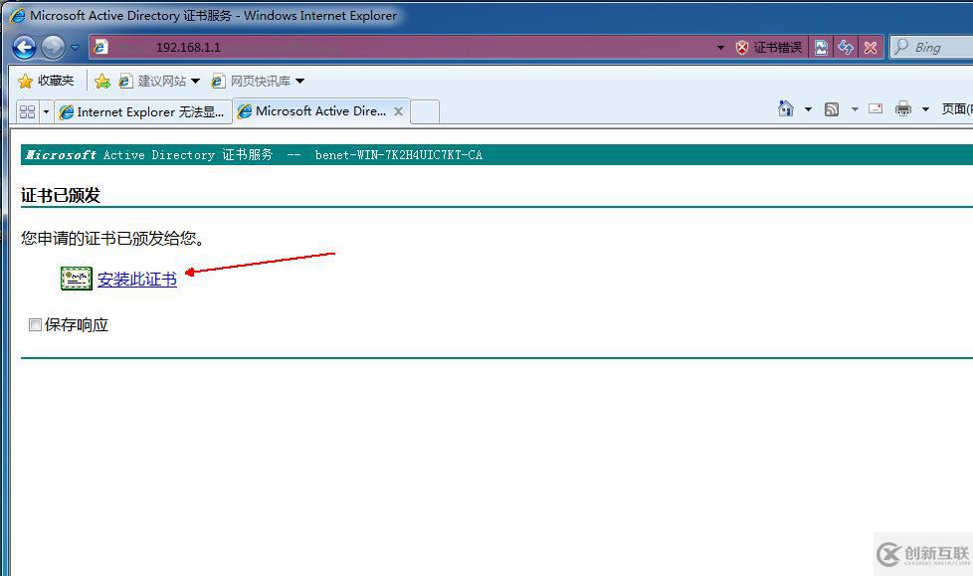Expand the tab list dropdown arrow
Image resolution: width=973 pixels, height=576 pixels.
(x=46, y=111)
